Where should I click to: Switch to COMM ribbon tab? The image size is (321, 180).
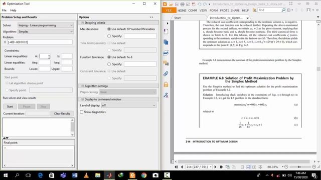193,10
